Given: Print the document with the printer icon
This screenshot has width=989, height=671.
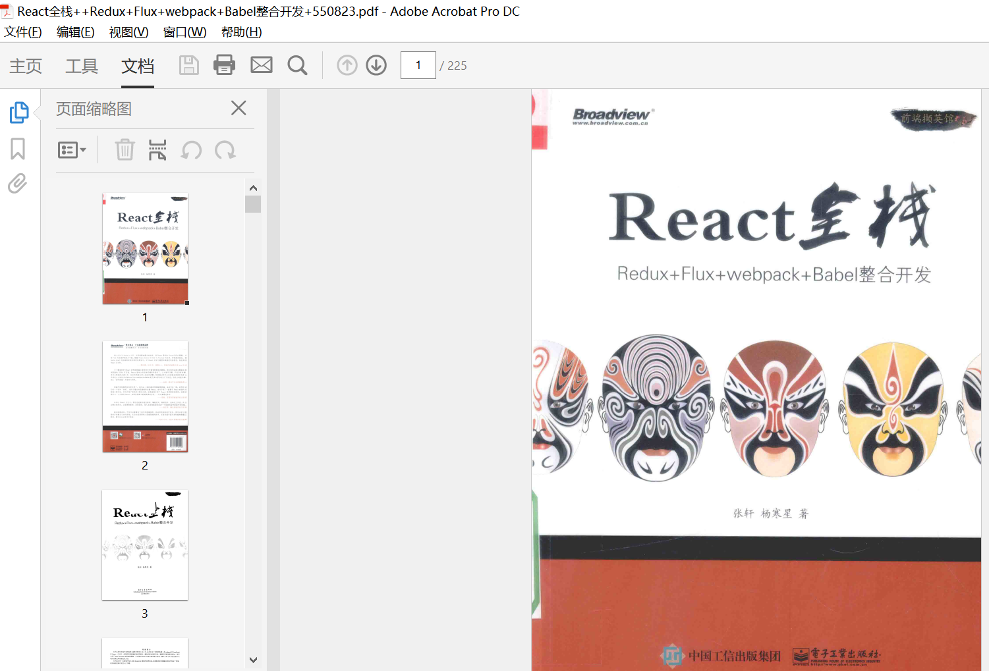Looking at the screenshot, I should (225, 65).
